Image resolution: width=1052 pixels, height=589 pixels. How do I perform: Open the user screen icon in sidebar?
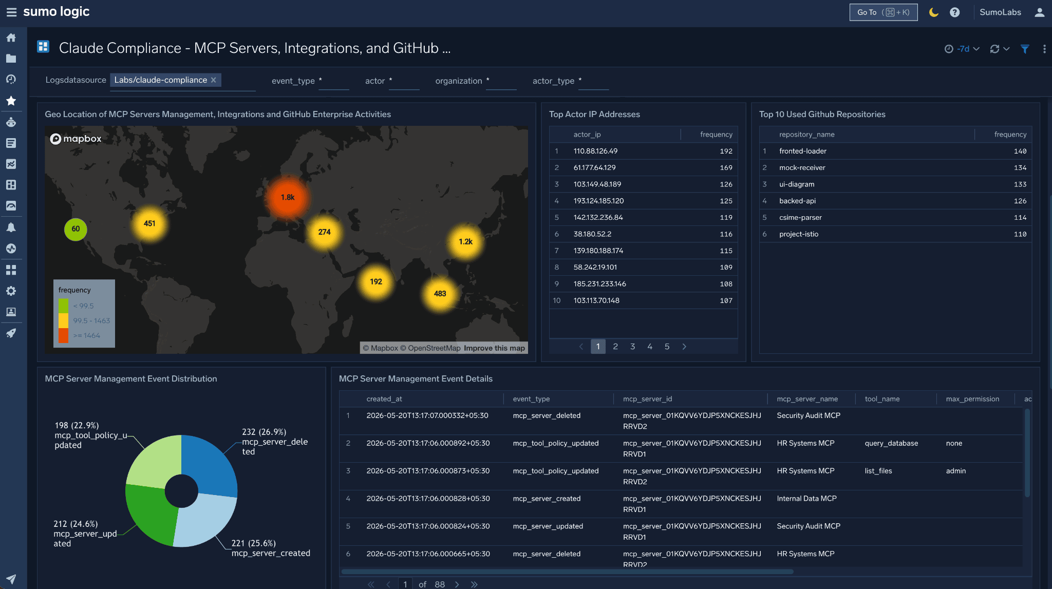coord(11,312)
